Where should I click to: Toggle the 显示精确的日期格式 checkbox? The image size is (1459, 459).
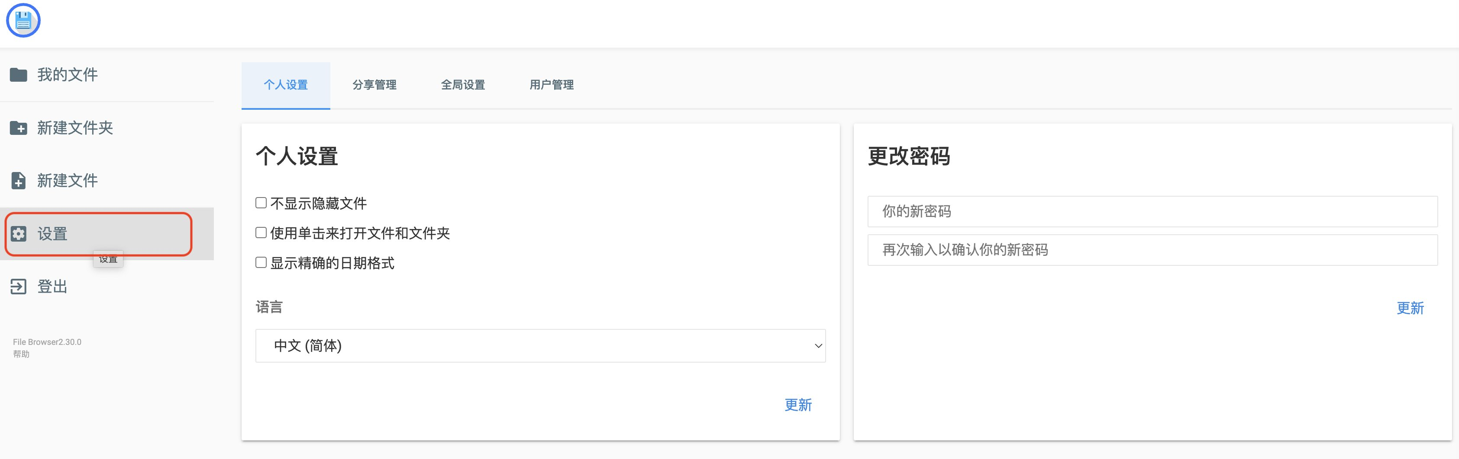coord(261,262)
